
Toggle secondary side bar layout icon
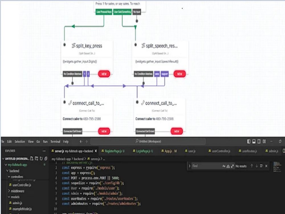click(259, 142)
